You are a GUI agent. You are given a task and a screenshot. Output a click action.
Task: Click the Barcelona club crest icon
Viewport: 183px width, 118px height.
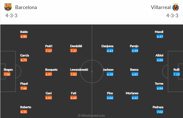pos(8,7)
